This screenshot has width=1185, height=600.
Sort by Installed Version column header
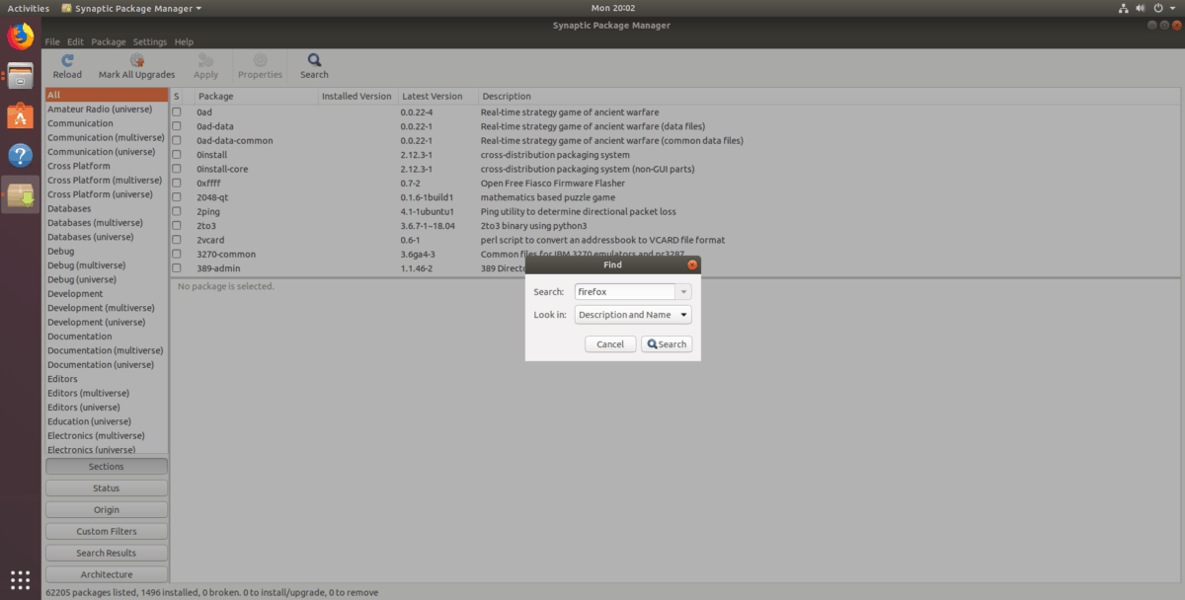357,97
